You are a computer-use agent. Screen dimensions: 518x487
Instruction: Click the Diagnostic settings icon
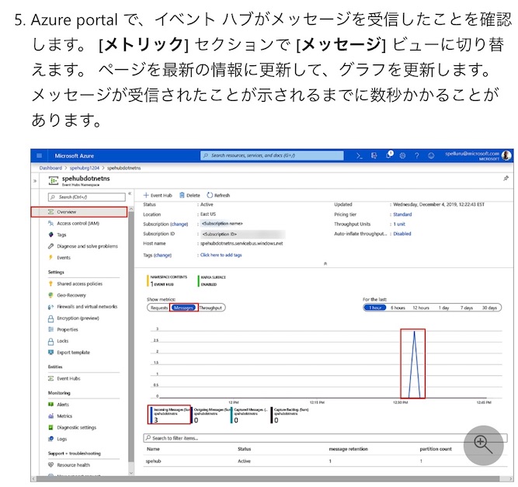[x=50, y=427]
